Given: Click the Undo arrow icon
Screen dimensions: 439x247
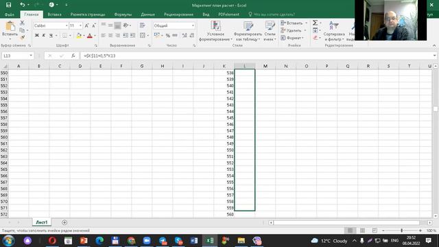Looking at the screenshot, I should tap(23, 5).
